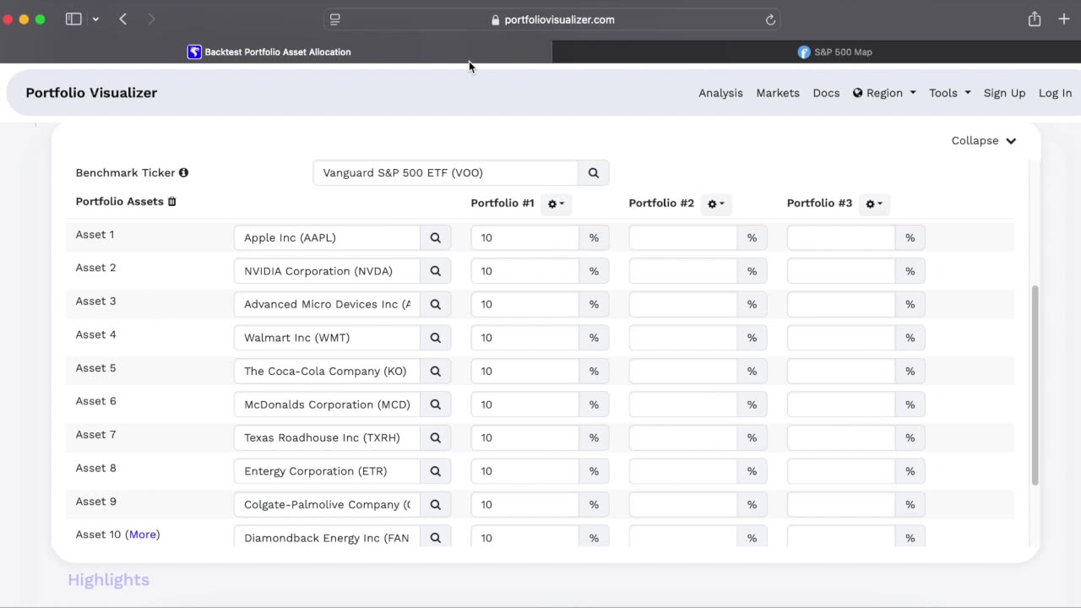Click More link in Asset 10 row
Image resolution: width=1081 pixels, height=608 pixels.
point(143,535)
